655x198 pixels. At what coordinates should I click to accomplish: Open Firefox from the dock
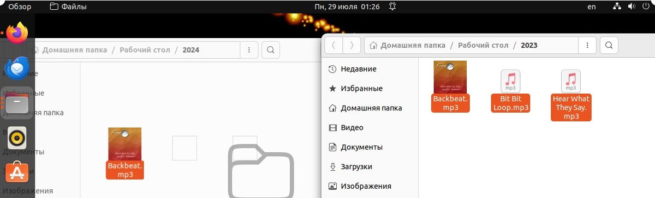tap(17, 33)
